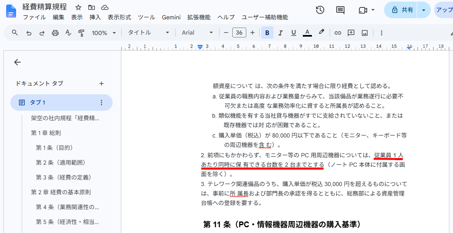Open the Gemini menu
Image resolution: width=453 pixels, height=233 pixels.
[x=171, y=17]
